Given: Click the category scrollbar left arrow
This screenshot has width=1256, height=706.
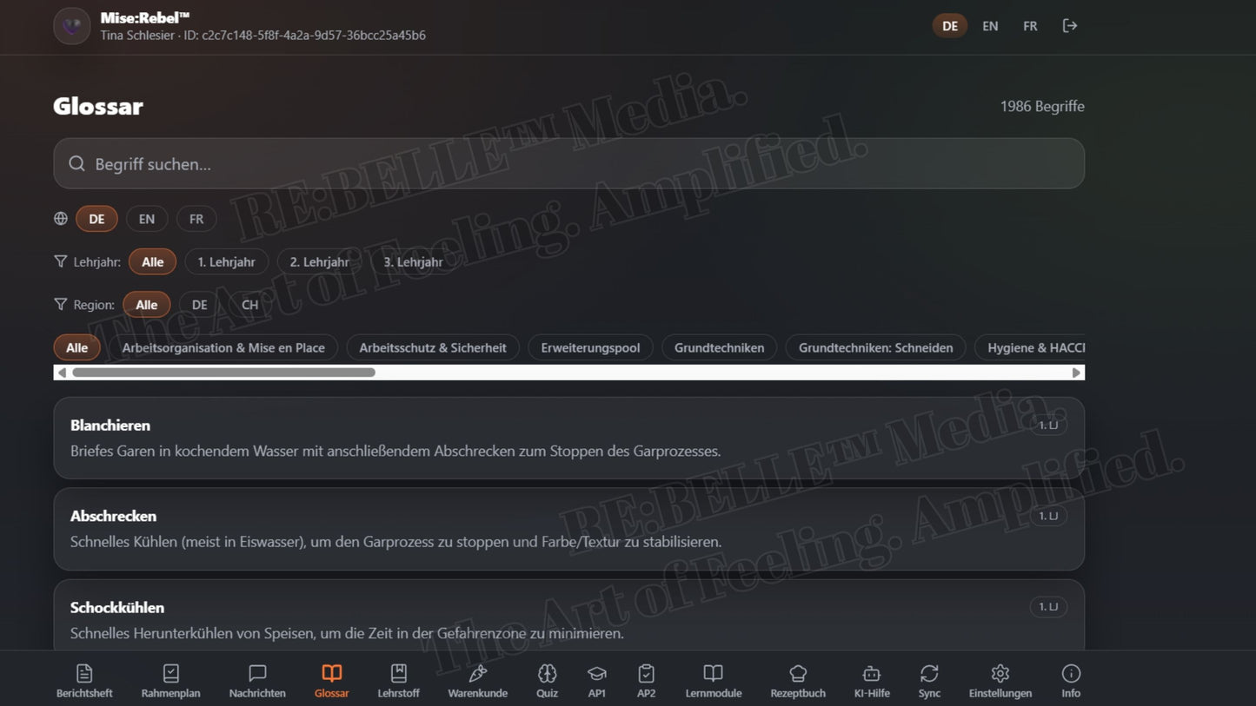Looking at the screenshot, I should [x=62, y=373].
